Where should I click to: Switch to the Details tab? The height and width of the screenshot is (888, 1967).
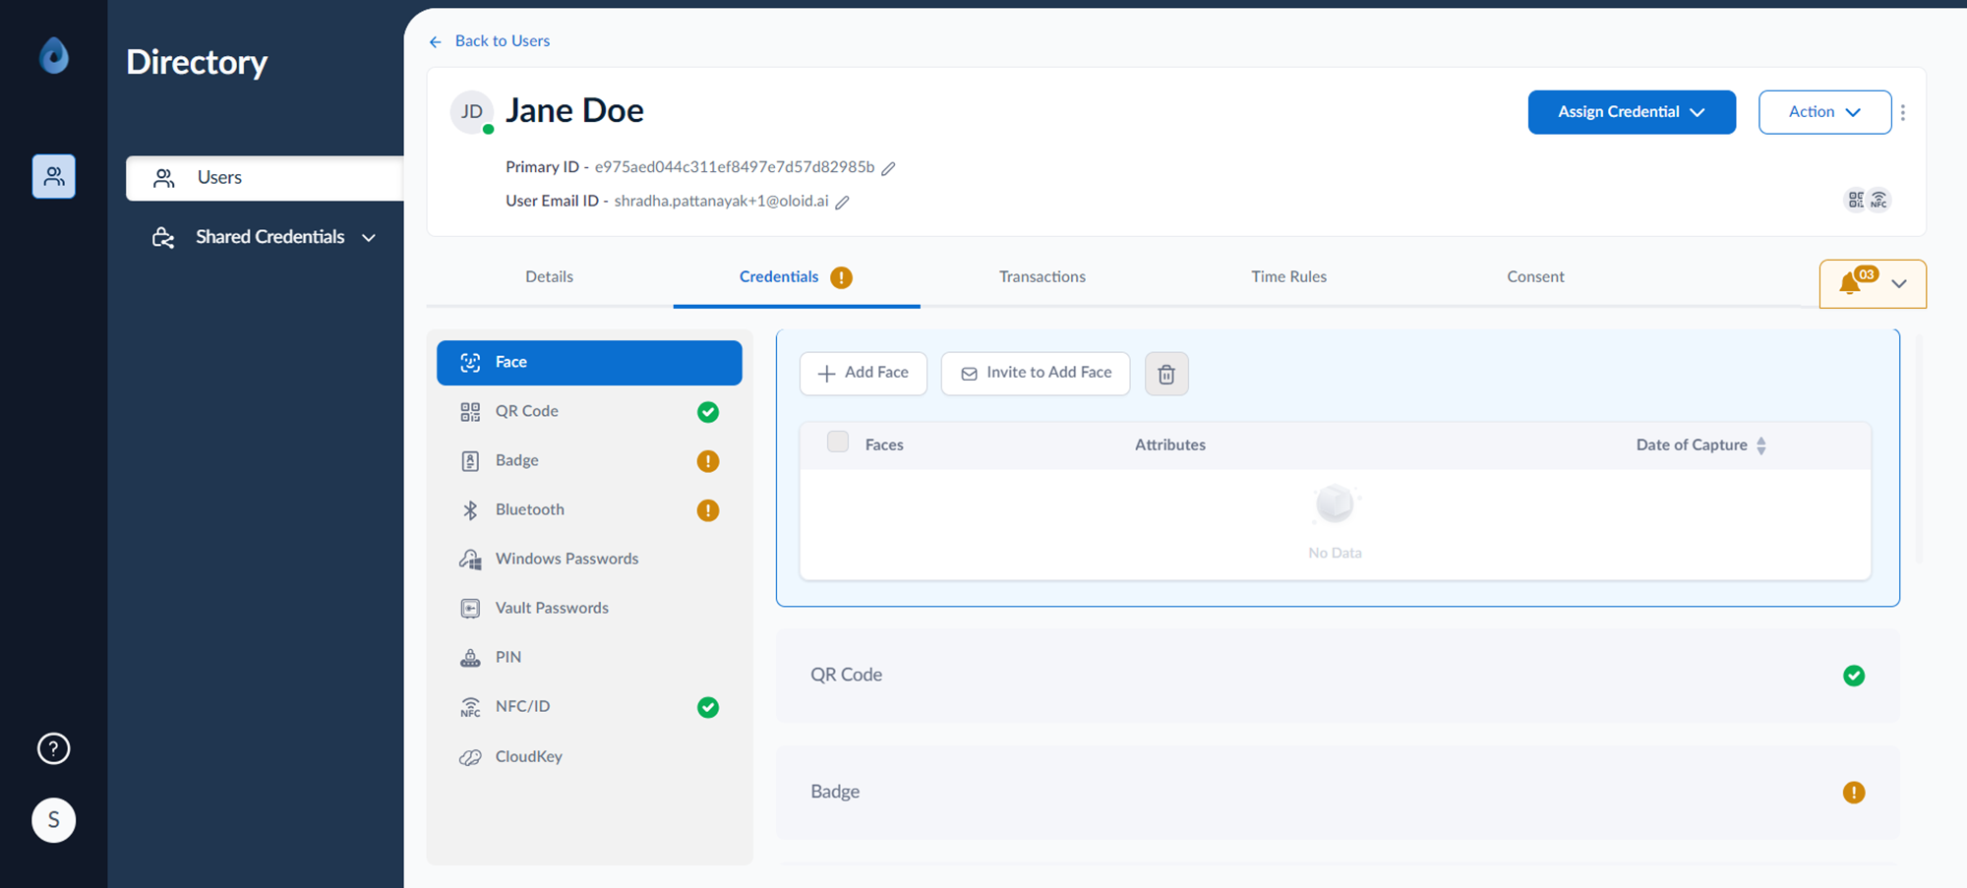pyautogui.click(x=549, y=277)
